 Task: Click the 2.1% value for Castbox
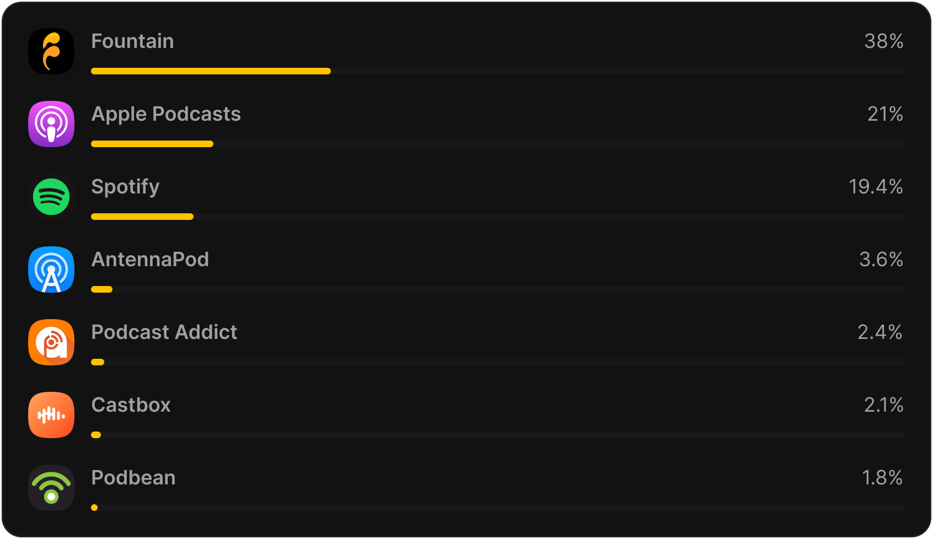point(883,405)
